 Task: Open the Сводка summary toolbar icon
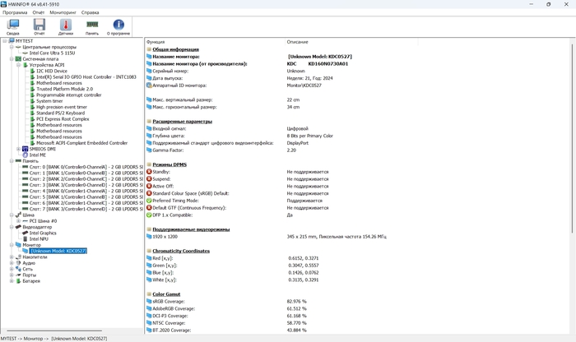(x=13, y=26)
